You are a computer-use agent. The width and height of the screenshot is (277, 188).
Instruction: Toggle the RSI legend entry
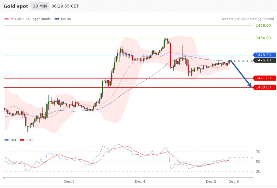tap(13, 140)
